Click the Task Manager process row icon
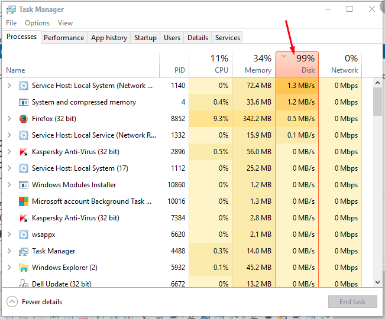 point(24,251)
